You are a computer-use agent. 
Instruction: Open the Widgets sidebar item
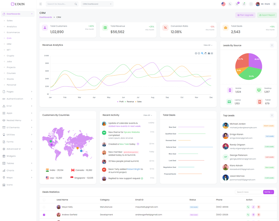(x=11, y=156)
